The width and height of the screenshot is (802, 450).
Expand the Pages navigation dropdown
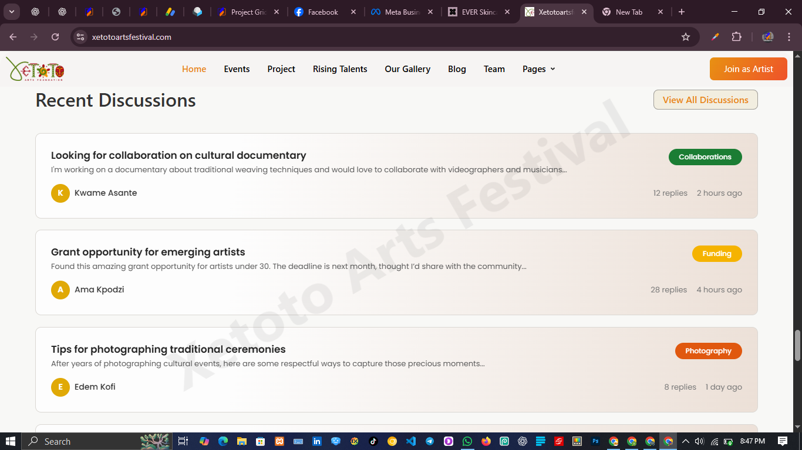(x=538, y=69)
